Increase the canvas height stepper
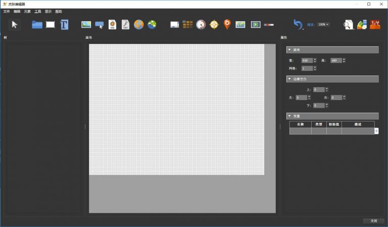 pos(344,59)
